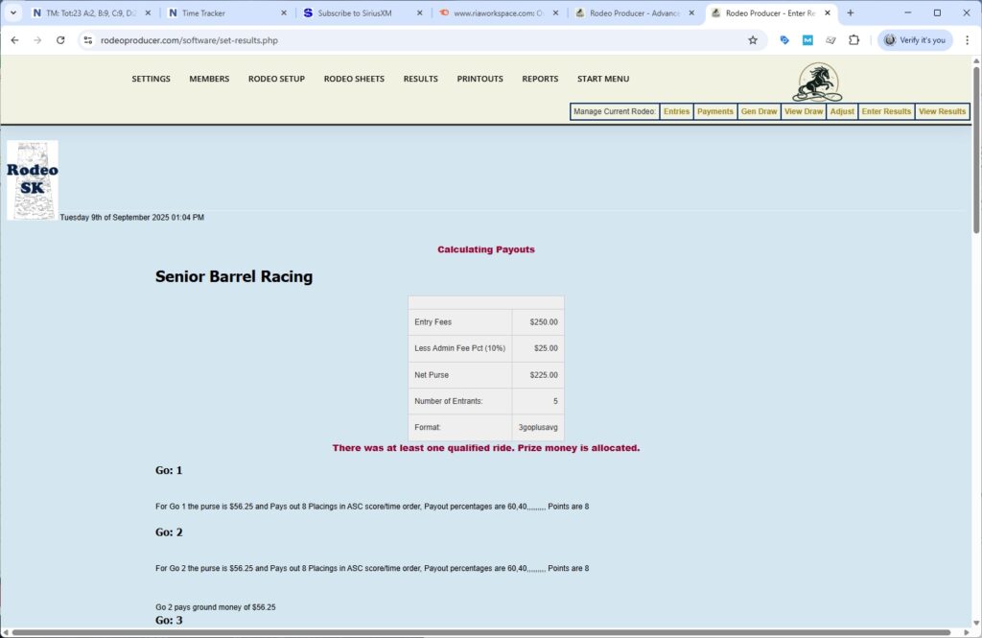Image resolution: width=982 pixels, height=638 pixels.
Task: Reload the page using the refresh icon
Action: click(x=60, y=40)
